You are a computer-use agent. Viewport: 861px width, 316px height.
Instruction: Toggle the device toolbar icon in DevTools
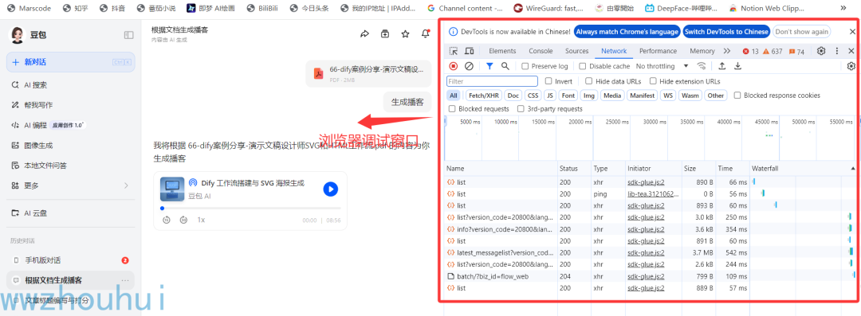[470, 51]
